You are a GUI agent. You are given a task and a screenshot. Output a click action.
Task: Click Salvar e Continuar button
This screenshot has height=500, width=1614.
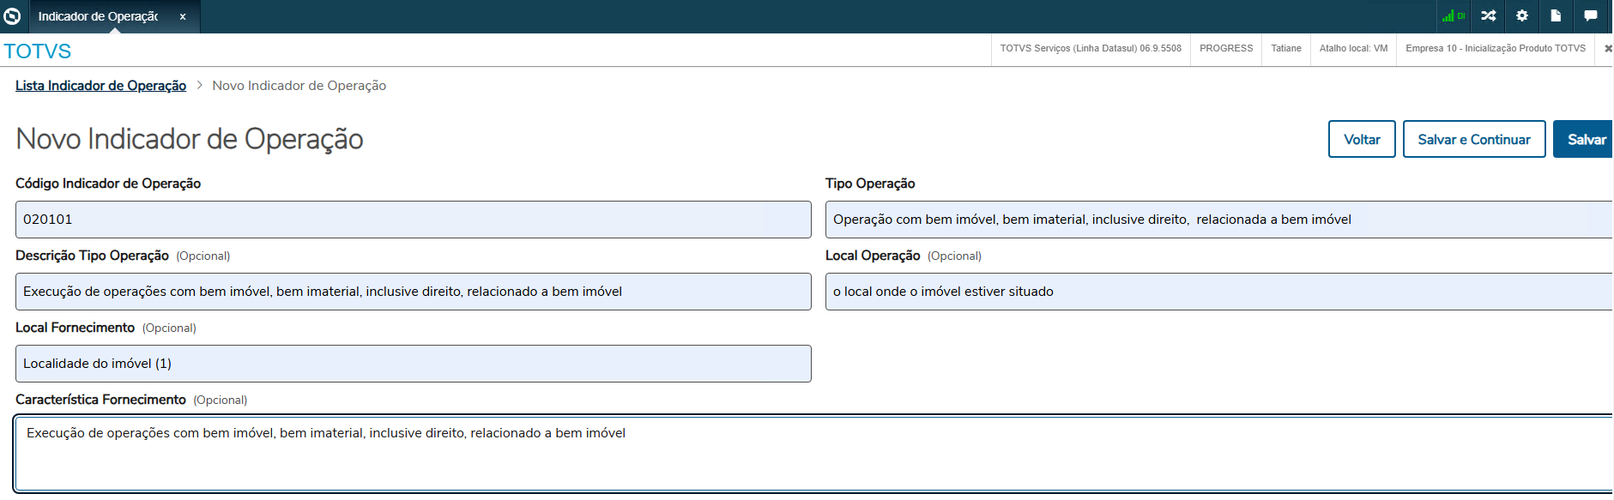pos(1474,139)
